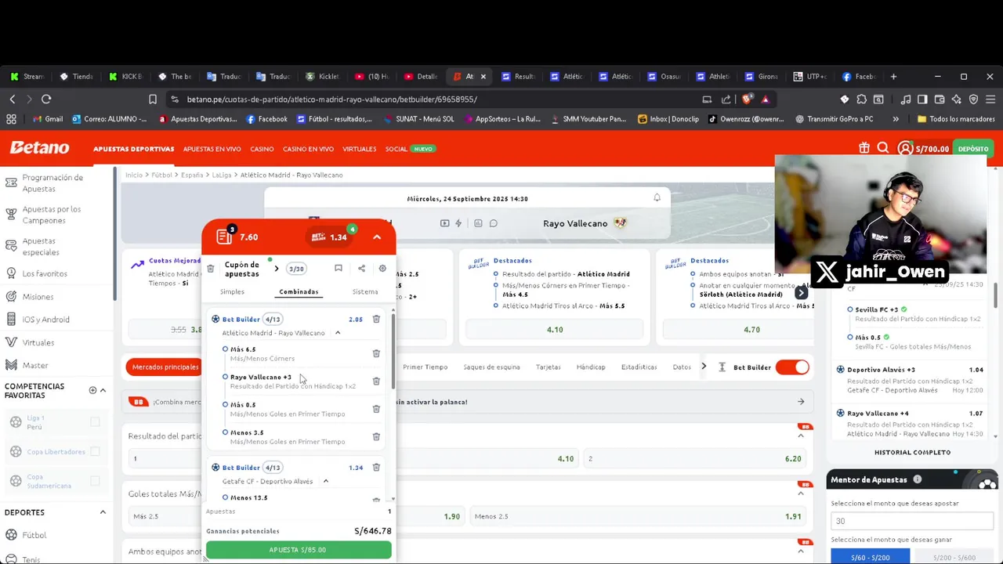Screen dimensions: 1003x564
Task: Place the bet APUESTA S/85.00
Action: (299, 550)
